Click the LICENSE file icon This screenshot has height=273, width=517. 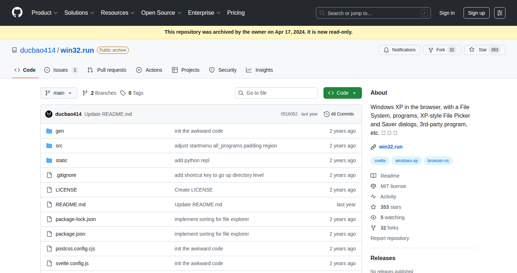pyautogui.click(x=49, y=190)
